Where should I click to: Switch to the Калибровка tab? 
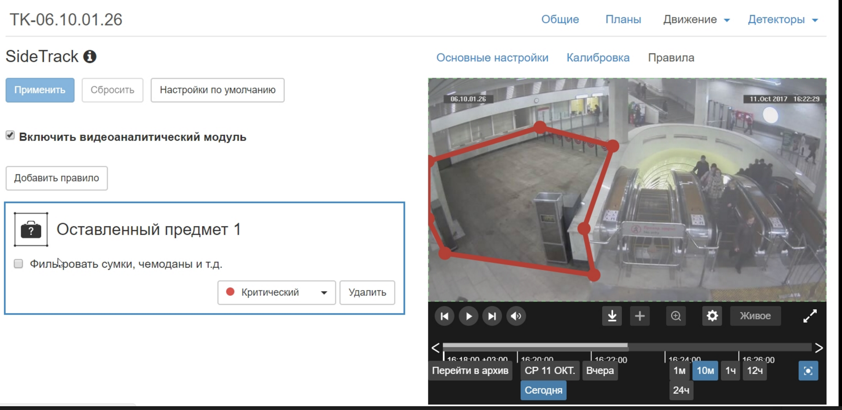pos(598,58)
